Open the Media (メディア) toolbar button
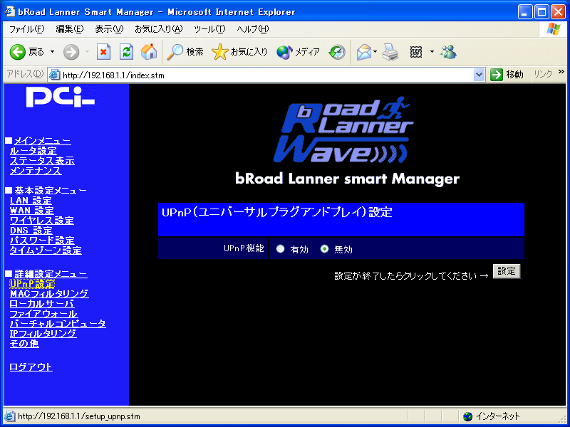Image resolution: width=570 pixels, height=427 pixels. click(x=298, y=52)
